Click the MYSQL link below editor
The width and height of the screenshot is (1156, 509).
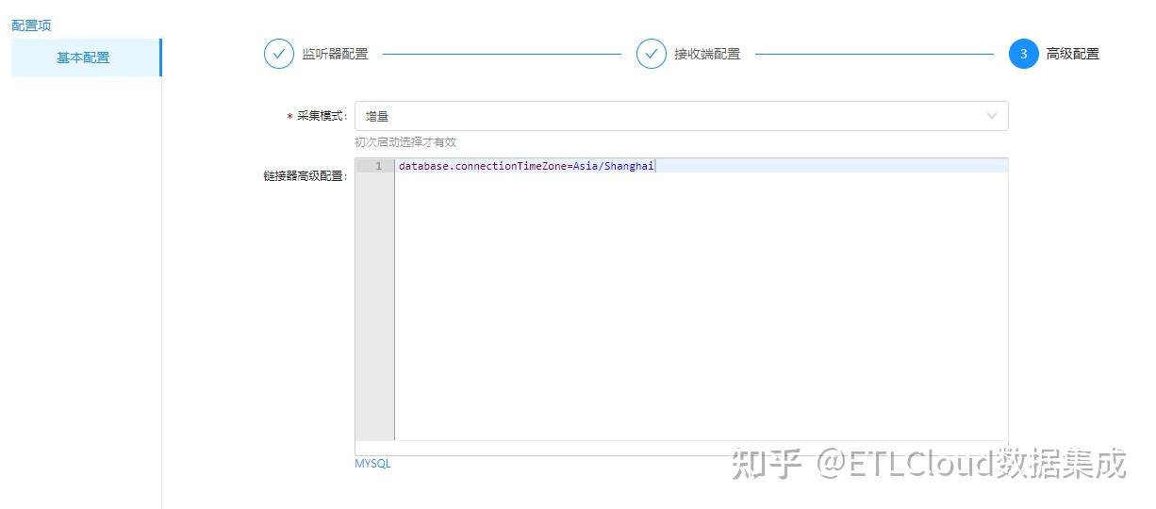tap(372, 464)
